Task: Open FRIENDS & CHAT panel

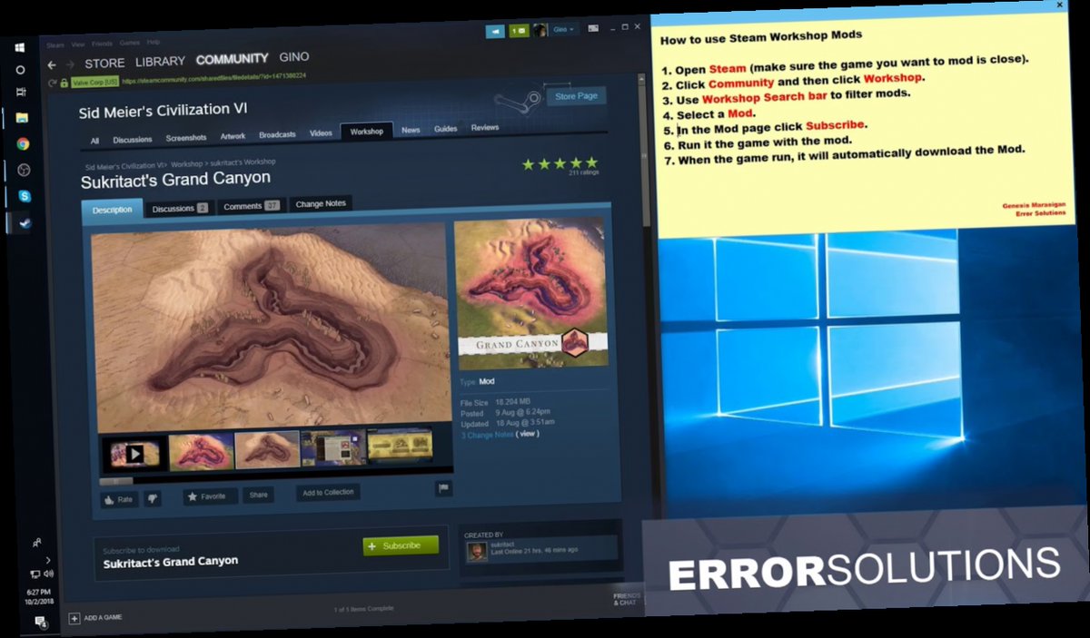Action: coord(626,599)
